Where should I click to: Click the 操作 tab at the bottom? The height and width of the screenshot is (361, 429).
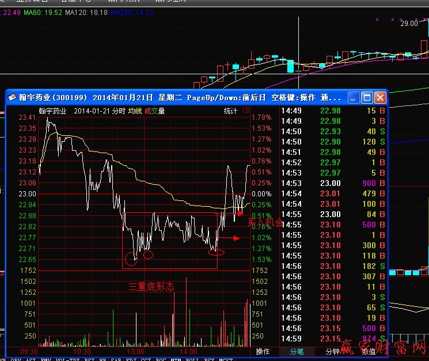pyautogui.click(x=263, y=351)
